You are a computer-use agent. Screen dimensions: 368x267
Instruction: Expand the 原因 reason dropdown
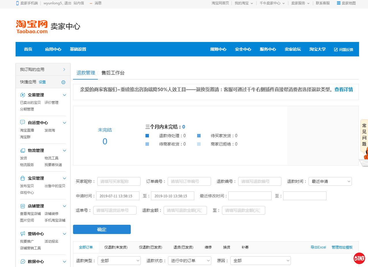260,260
